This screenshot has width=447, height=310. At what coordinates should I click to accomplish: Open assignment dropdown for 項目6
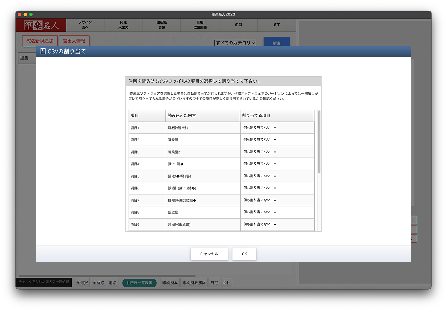pos(260,188)
